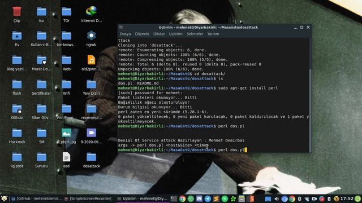The image size is (362, 203).
Task: Open the Uçbirim menu in terminal
Action: 176,34
